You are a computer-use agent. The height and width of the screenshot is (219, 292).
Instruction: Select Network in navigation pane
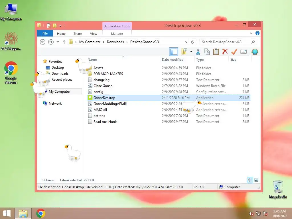[x=55, y=103]
